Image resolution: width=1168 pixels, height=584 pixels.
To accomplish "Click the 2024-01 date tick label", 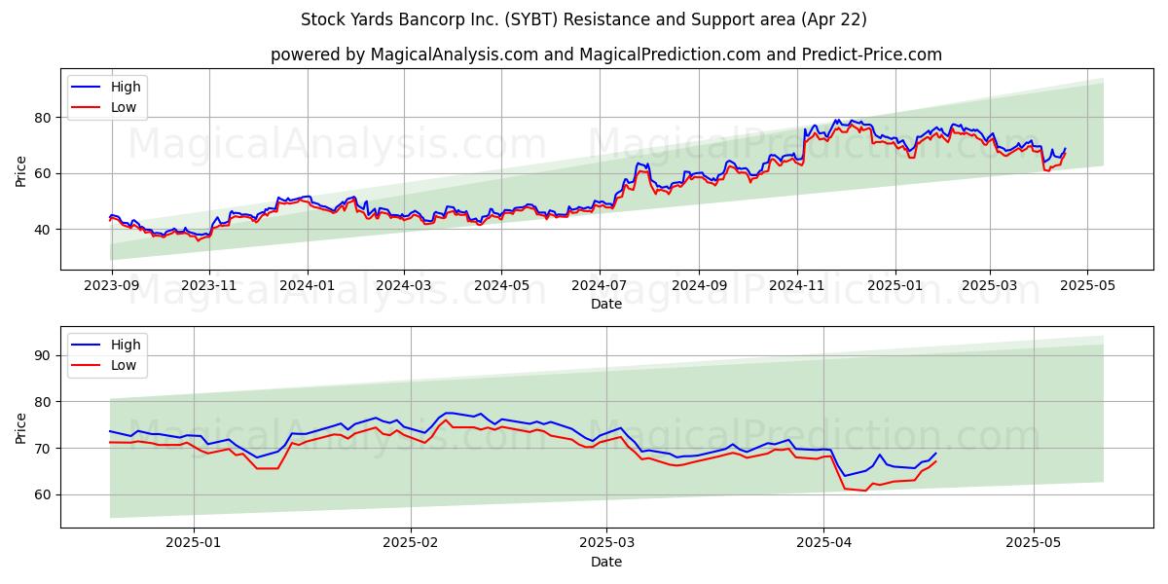I will pyautogui.click(x=308, y=285).
